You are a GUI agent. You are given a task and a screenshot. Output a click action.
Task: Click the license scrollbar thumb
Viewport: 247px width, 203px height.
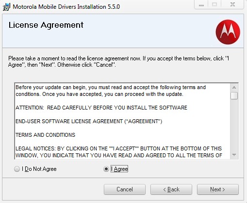pyautogui.click(x=234, y=95)
